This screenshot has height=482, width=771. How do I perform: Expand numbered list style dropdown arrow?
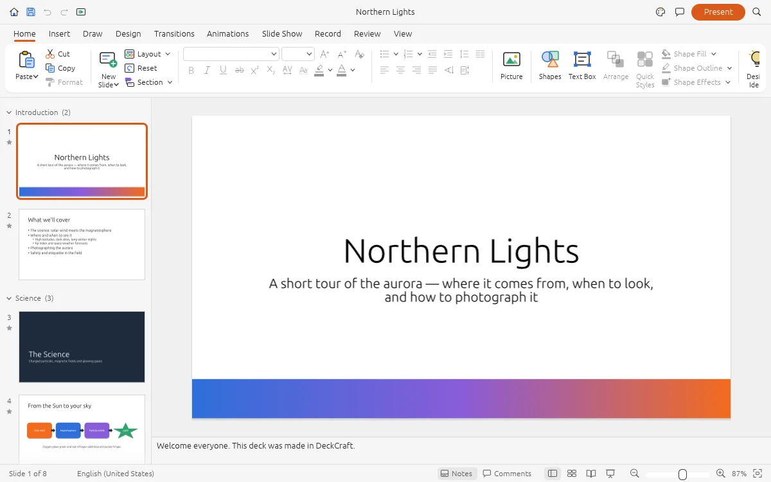pos(420,54)
